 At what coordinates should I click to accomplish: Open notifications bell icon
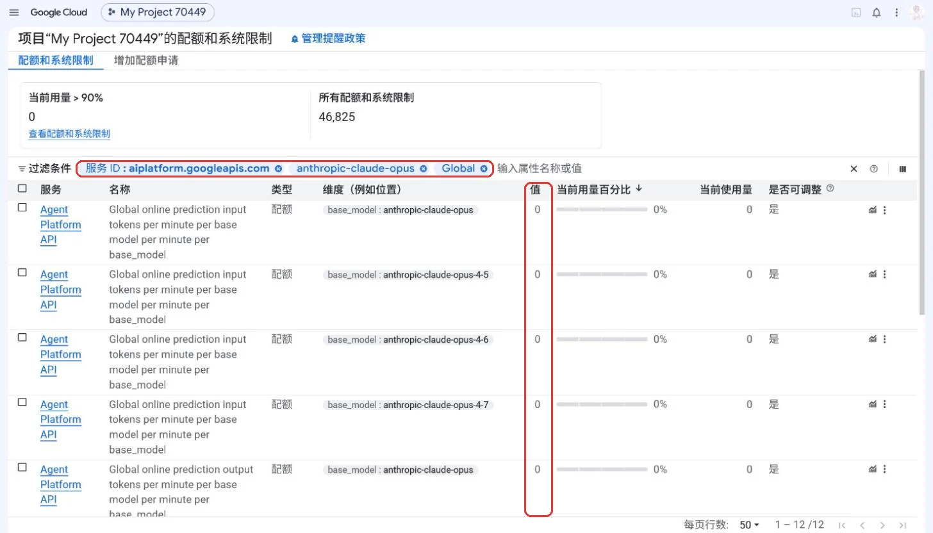pos(877,12)
